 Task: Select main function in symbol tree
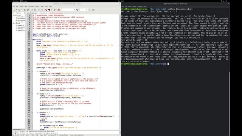pos(20,22)
